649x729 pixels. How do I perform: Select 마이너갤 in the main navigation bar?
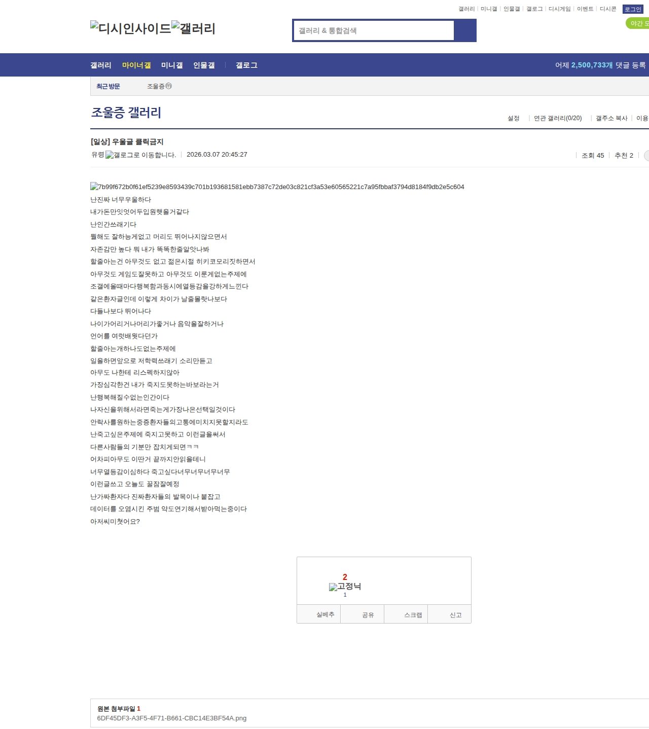pyautogui.click(x=136, y=65)
